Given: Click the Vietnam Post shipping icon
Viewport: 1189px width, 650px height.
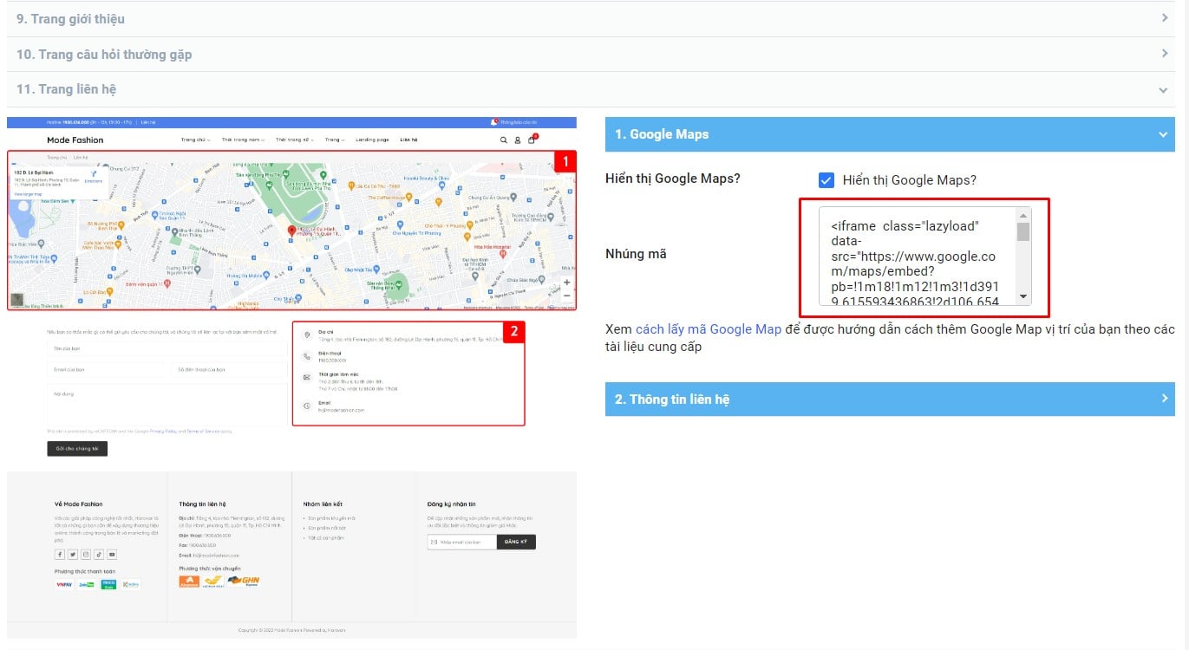Looking at the screenshot, I should point(213,581).
